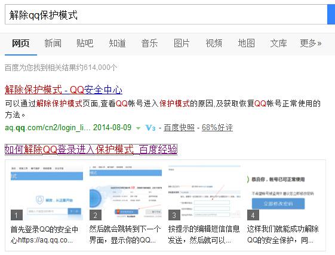Click the snippet text 可以通过解除保护模式页面
Image resolution: width=335 pixels, height=255 pixels.
point(52,103)
